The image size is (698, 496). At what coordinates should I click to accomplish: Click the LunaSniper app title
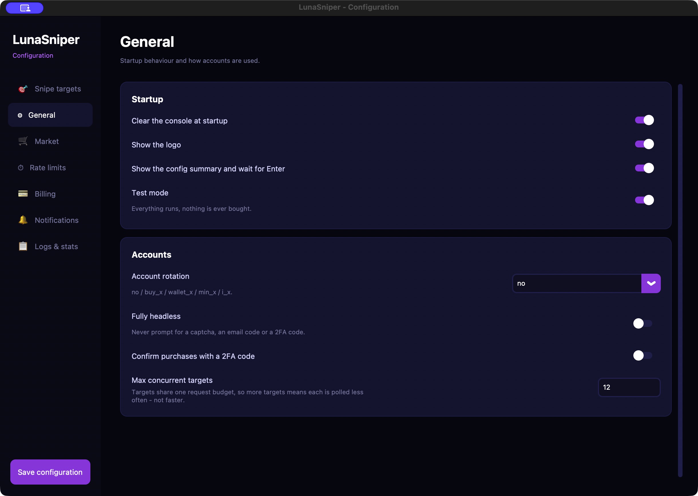tap(46, 40)
